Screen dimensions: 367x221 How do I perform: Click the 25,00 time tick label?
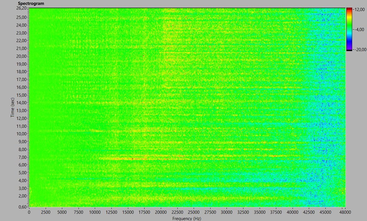point(21,17)
